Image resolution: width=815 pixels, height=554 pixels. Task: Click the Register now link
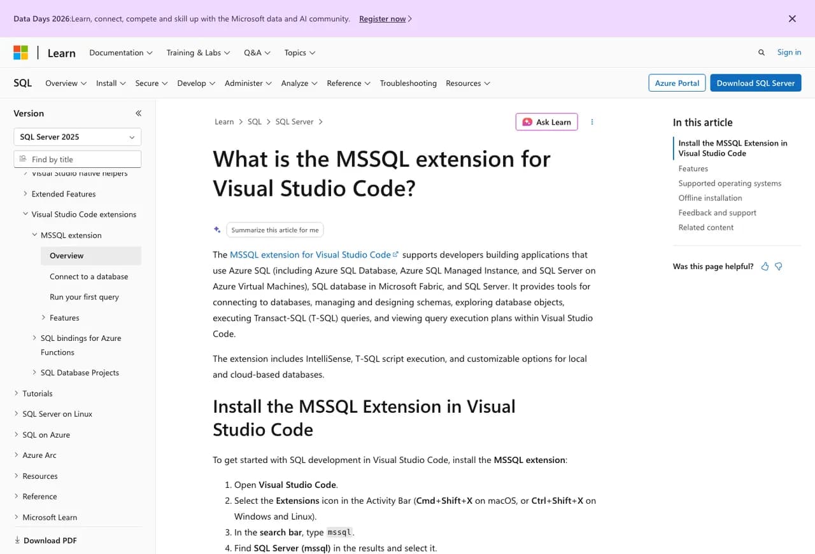pos(385,19)
